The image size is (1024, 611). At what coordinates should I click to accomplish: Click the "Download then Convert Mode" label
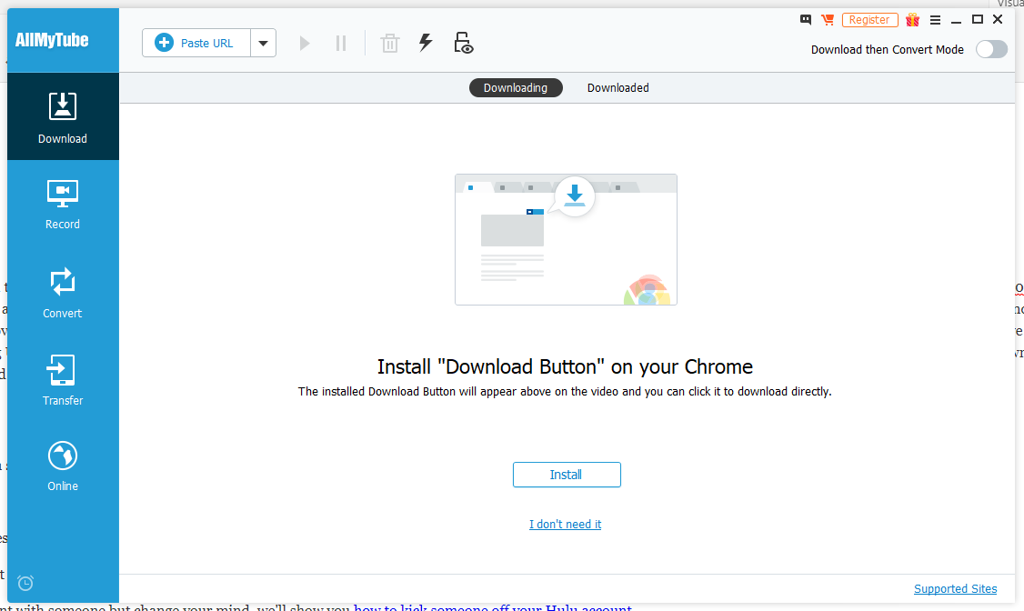(x=888, y=50)
